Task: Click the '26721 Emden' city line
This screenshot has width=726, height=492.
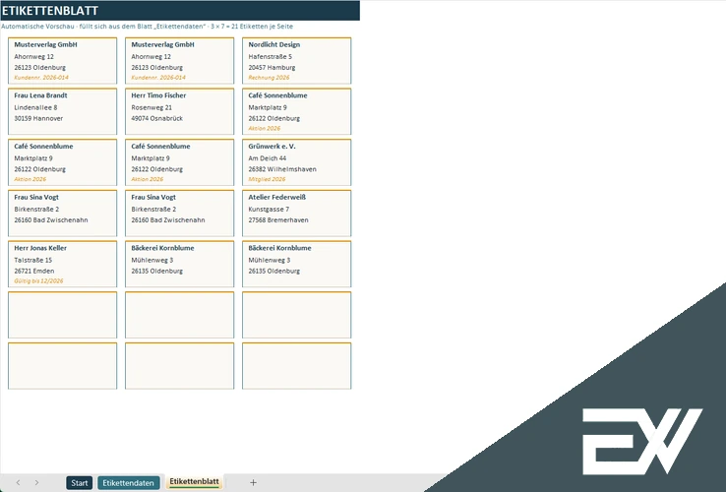Action: (x=34, y=271)
